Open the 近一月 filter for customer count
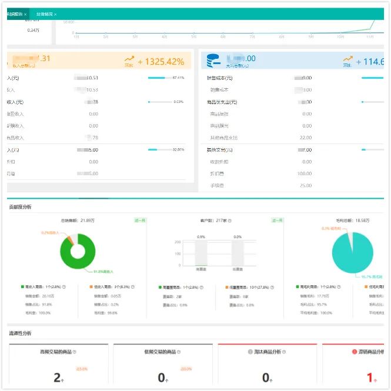Image resolution: width=391 pixels, height=391 pixels. pyautogui.click(x=276, y=220)
